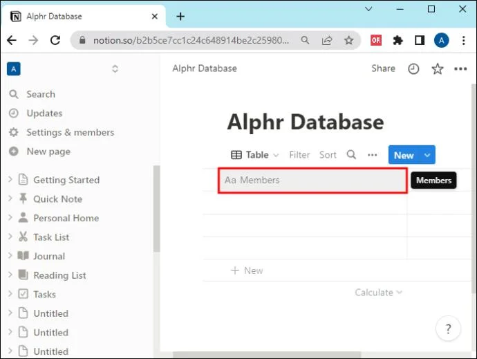Click the Quick Note pin icon
This screenshot has height=359, width=477.
tap(23, 199)
